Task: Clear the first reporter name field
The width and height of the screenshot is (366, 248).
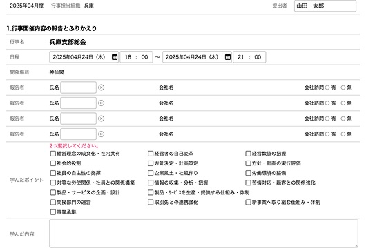Action: tap(101, 87)
